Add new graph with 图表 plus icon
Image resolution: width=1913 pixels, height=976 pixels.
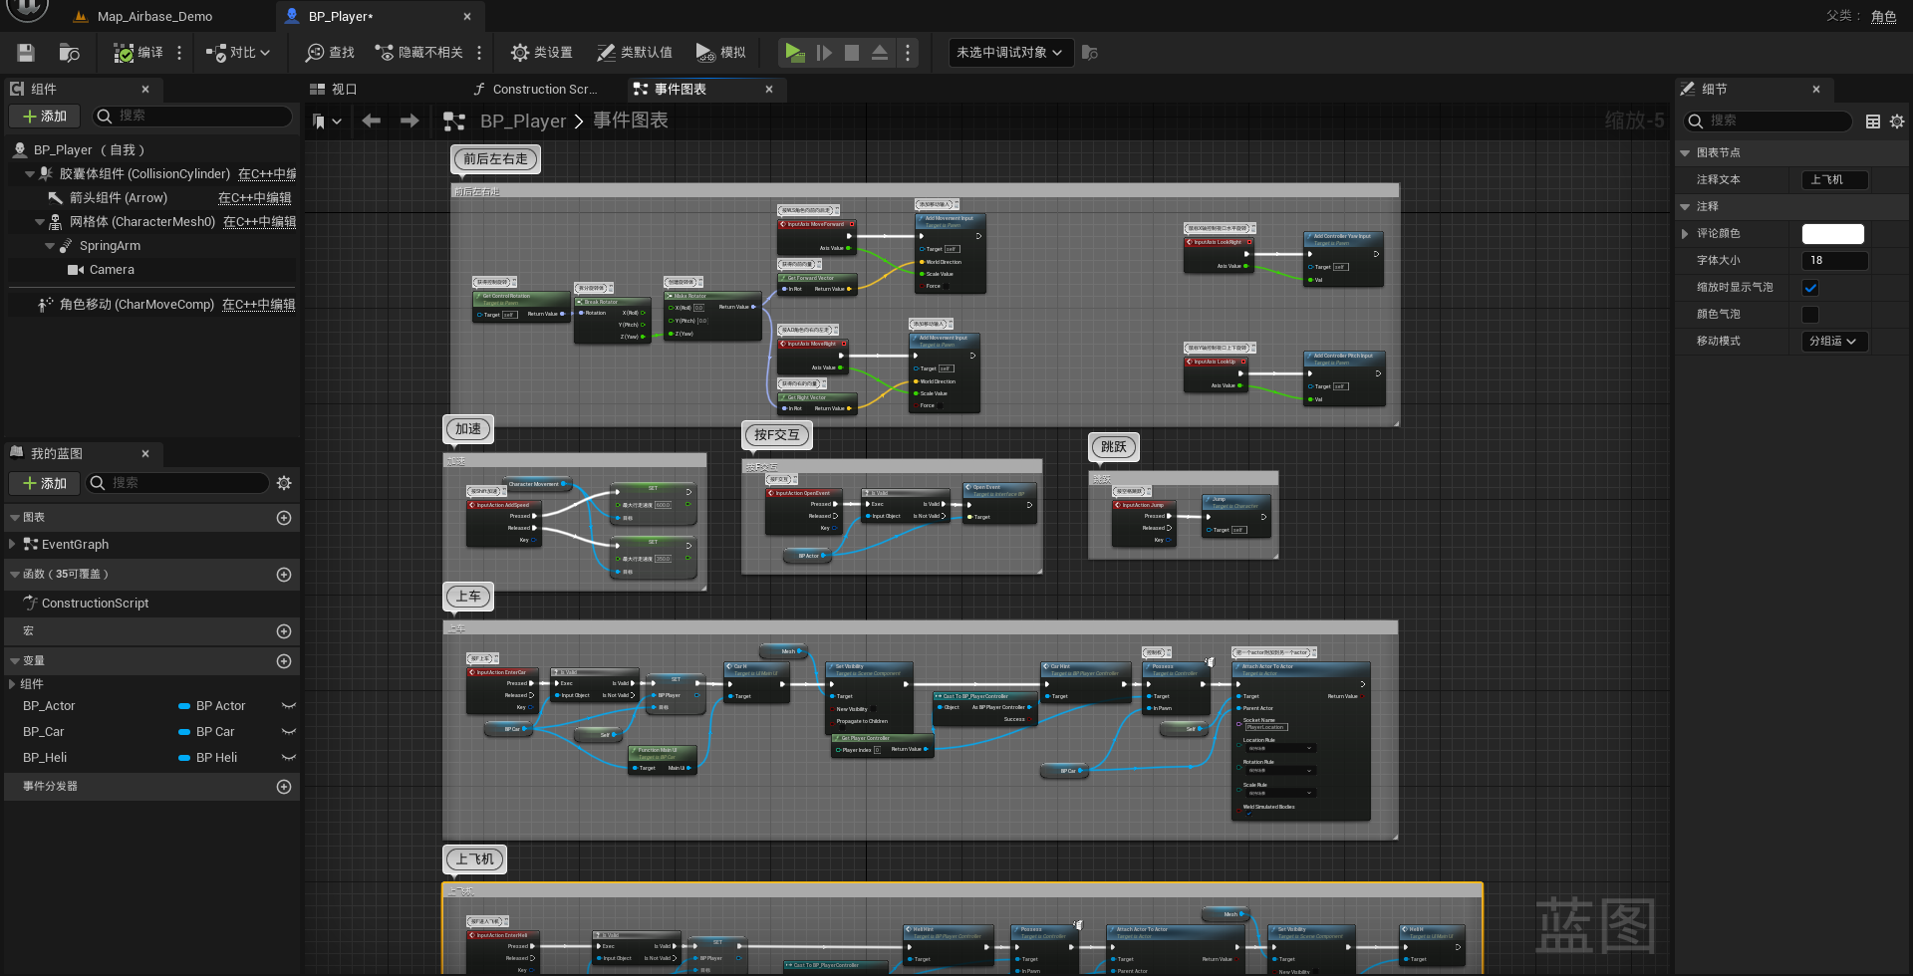point(284,518)
